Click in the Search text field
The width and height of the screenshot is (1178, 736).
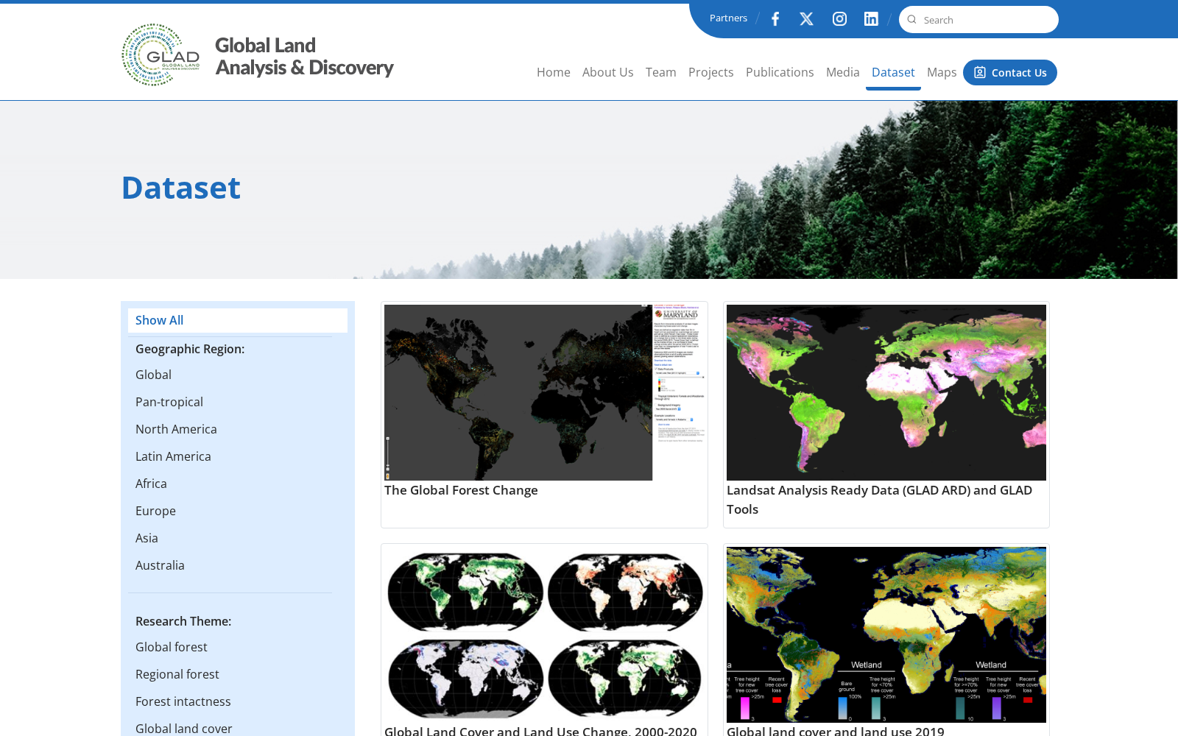[987, 20]
